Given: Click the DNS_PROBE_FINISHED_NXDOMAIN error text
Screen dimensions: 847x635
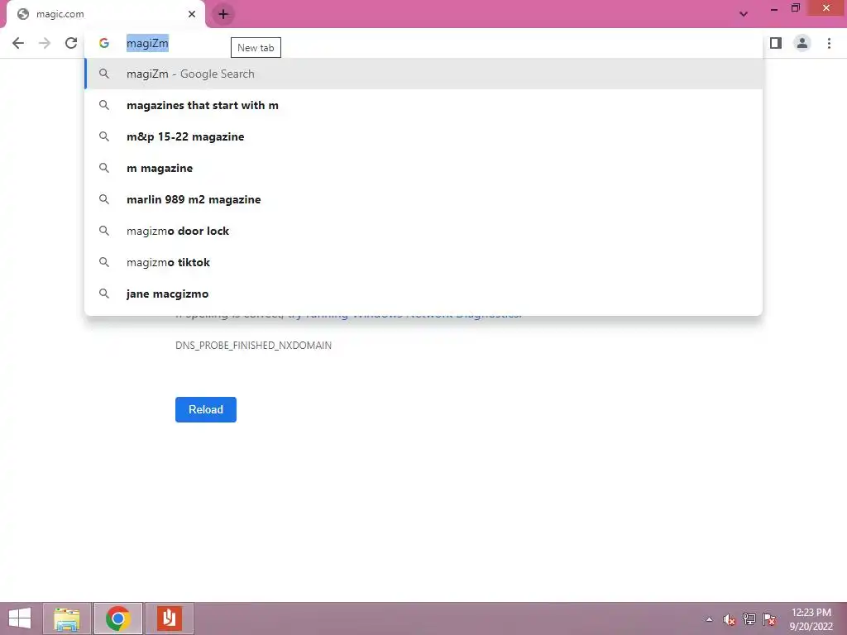Looking at the screenshot, I should coord(253,346).
